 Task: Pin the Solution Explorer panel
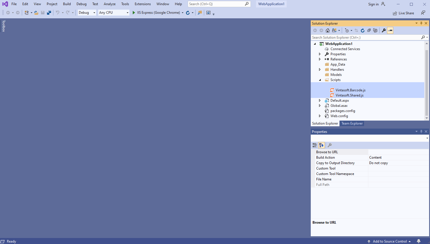pos(421,23)
